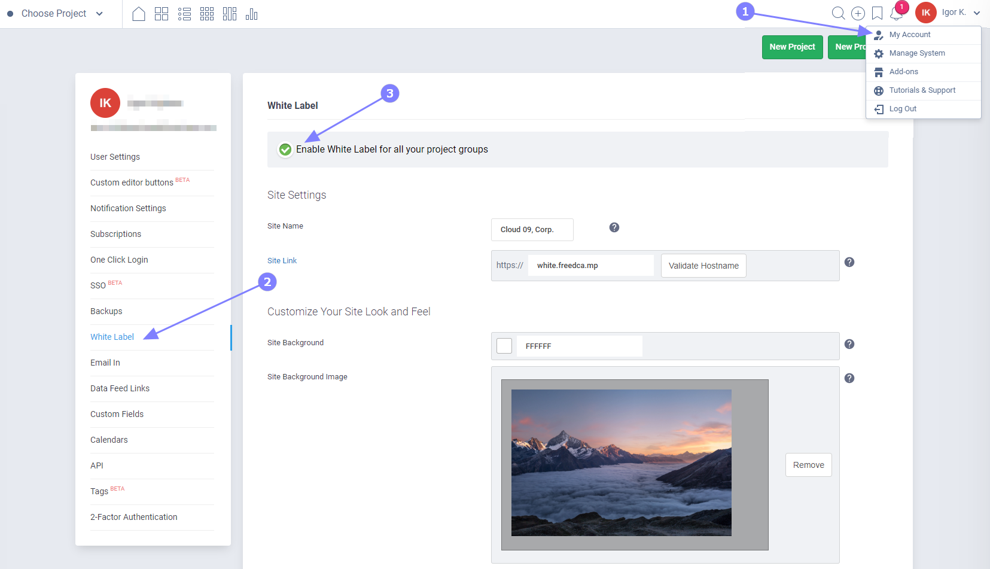The image size is (990, 569).
Task: Click the Validate Hostname button
Action: click(703, 266)
